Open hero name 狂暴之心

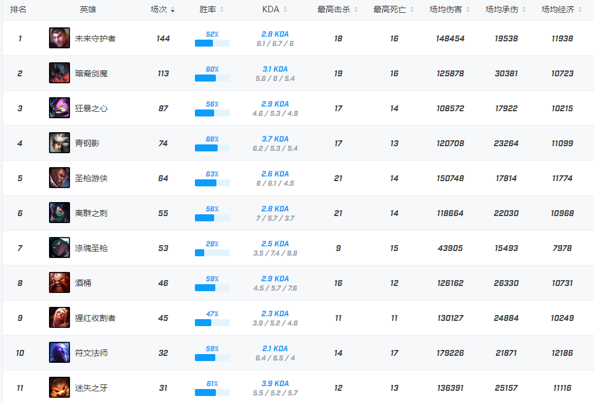click(91, 108)
